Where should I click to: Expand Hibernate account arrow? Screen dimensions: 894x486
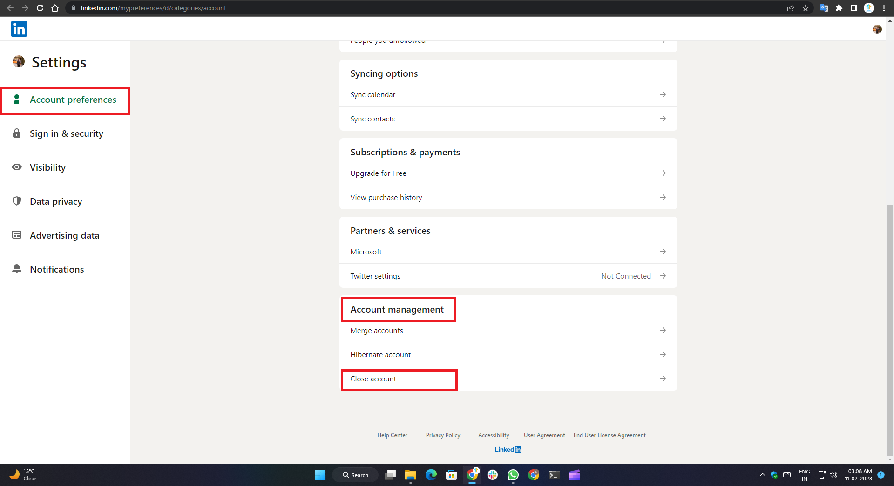click(x=662, y=355)
